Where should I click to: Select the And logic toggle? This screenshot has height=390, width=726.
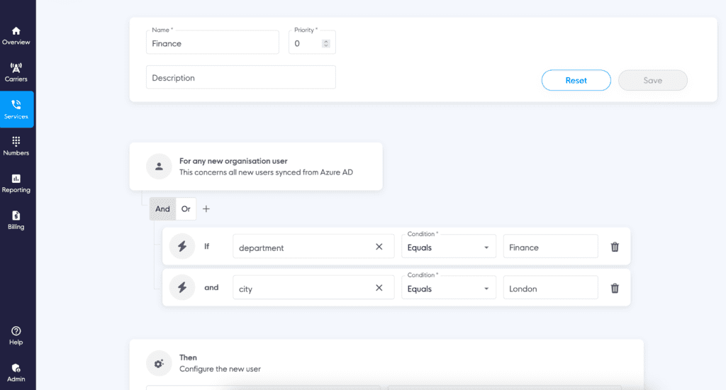click(162, 209)
